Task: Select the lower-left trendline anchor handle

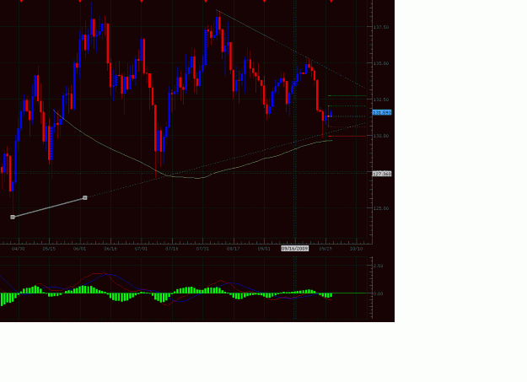Action: [13, 218]
